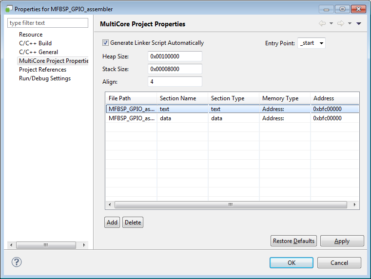Click the back navigation arrow icon
This screenshot has height=279, width=371.
click(322, 24)
